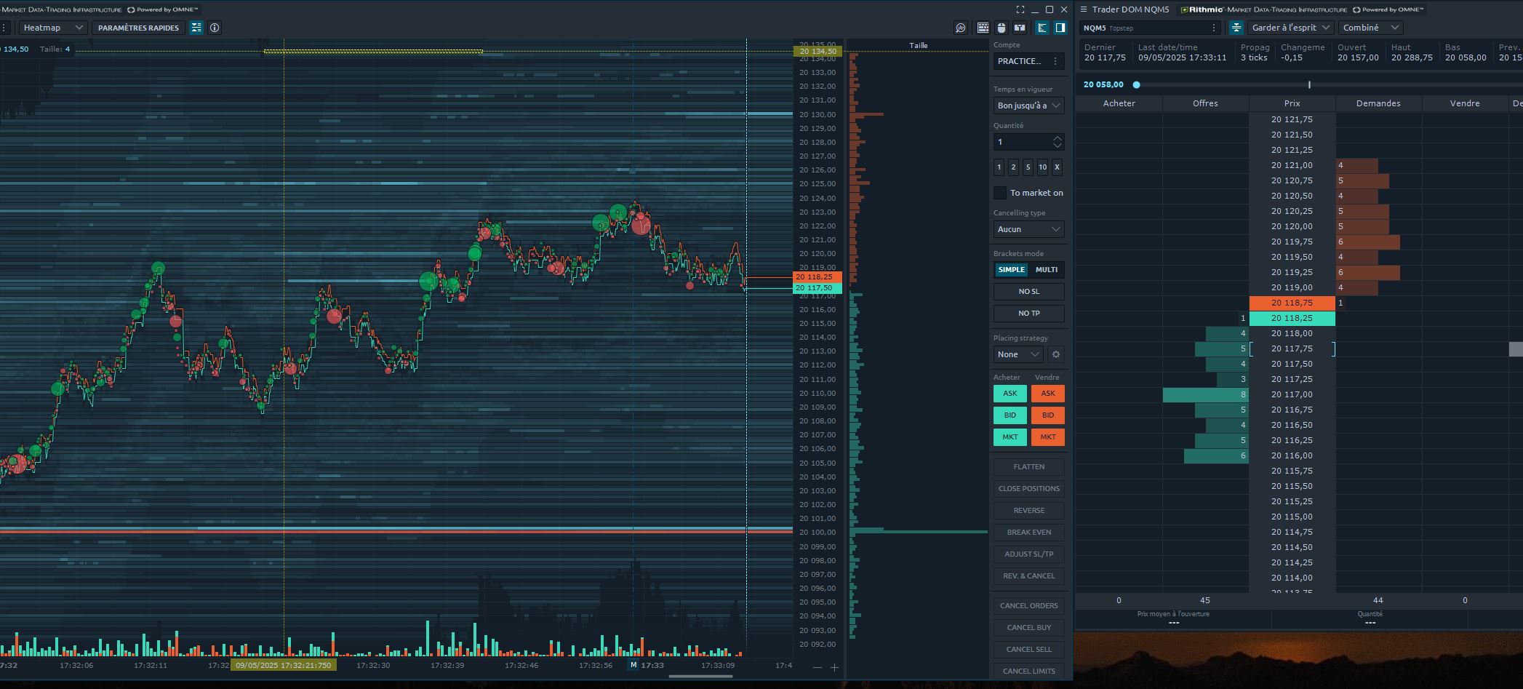The image size is (1523, 689).
Task: Click the ADJUST SL/TP button
Action: tap(1028, 554)
